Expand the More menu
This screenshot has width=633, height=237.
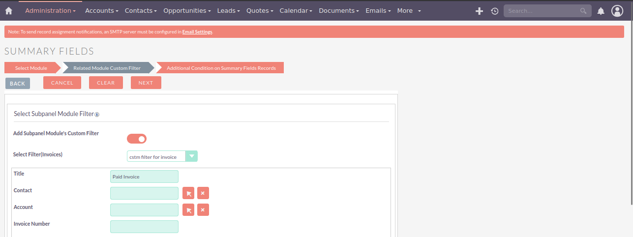[409, 11]
